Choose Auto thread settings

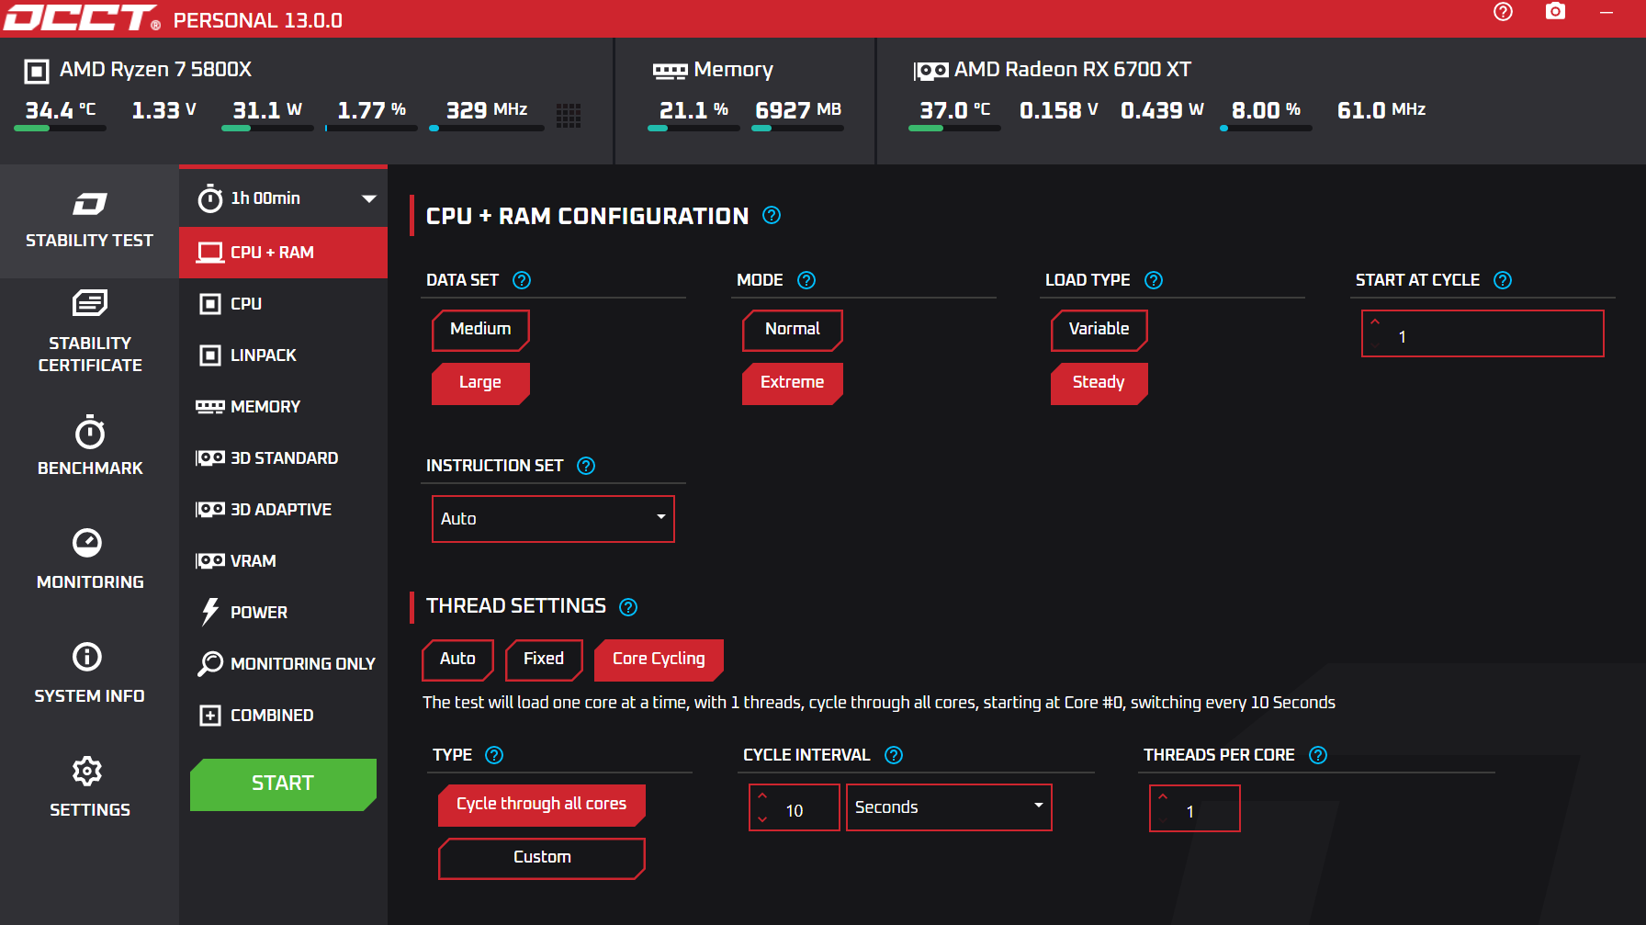[x=457, y=660]
